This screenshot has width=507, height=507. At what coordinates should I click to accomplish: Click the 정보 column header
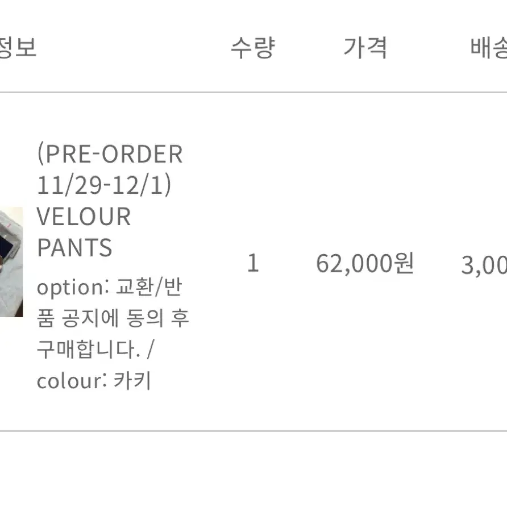(x=18, y=48)
